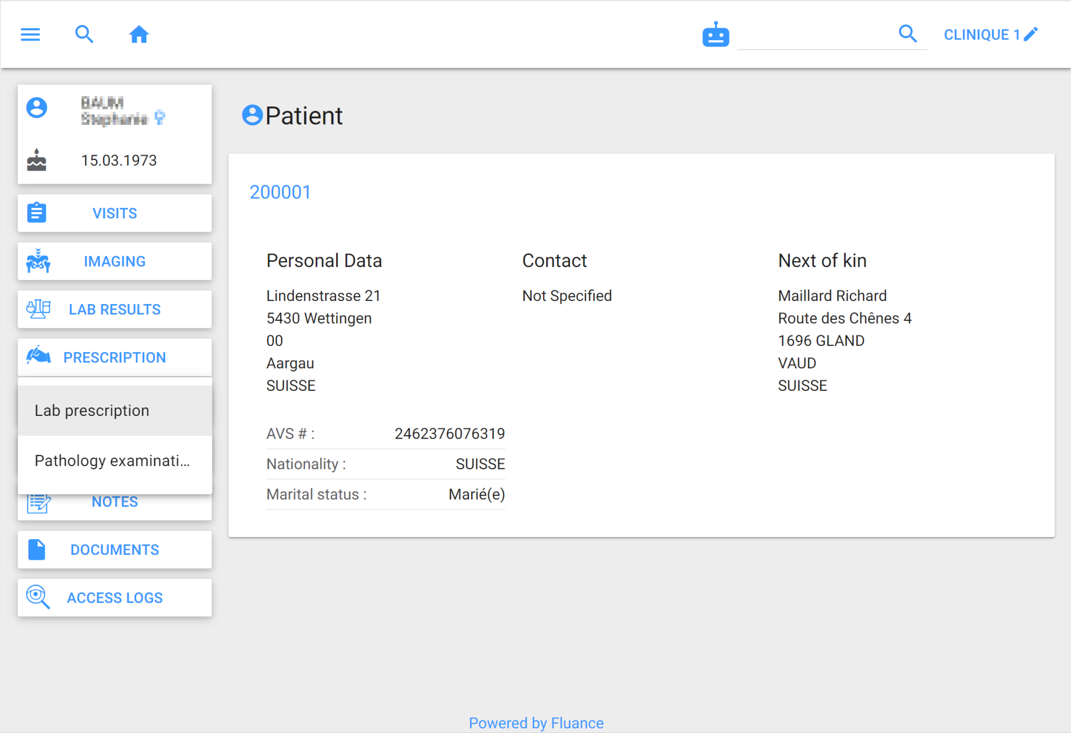
Task: Open the DOCUMENTS section
Action: 115,549
